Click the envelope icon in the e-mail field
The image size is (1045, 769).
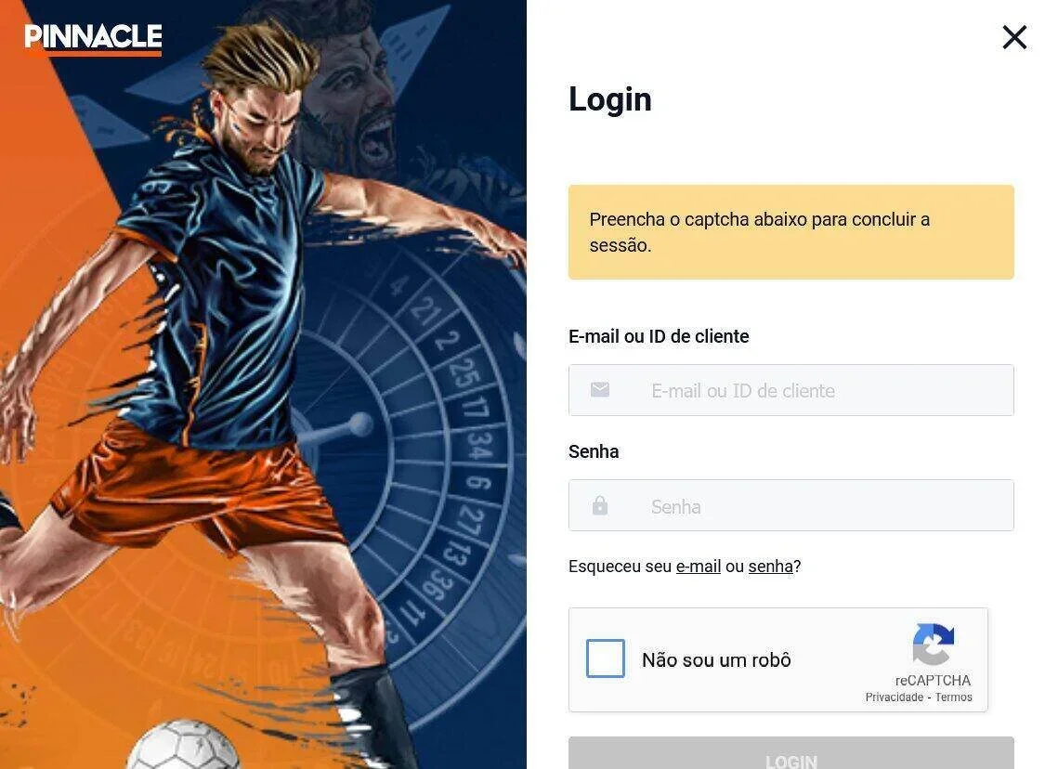point(600,390)
